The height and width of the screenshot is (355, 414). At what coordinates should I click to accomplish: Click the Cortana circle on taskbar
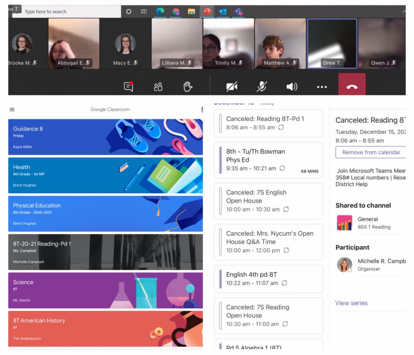tap(129, 11)
